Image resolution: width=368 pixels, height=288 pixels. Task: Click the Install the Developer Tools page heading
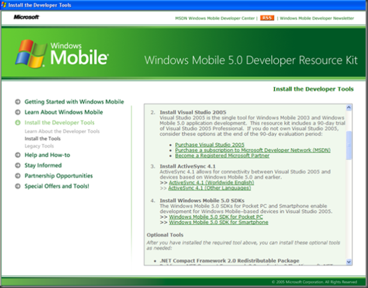(313, 89)
